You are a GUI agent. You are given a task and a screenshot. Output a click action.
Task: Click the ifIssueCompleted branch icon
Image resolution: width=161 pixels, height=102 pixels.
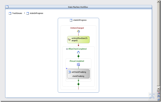(78, 64)
